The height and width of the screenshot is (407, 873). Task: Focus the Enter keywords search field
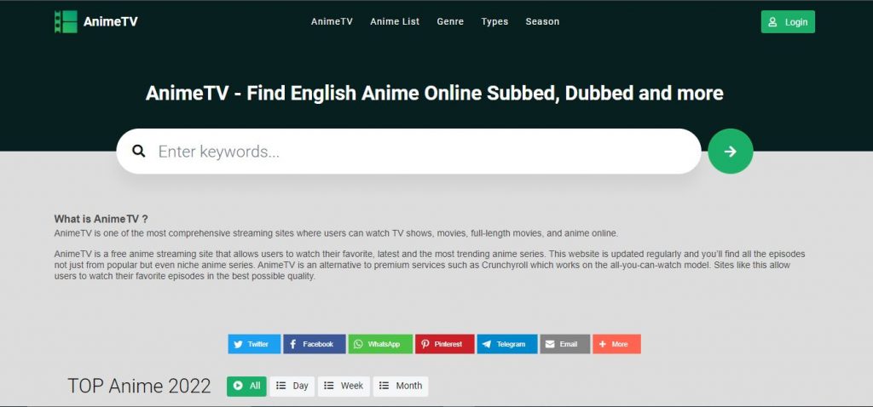[x=408, y=152]
